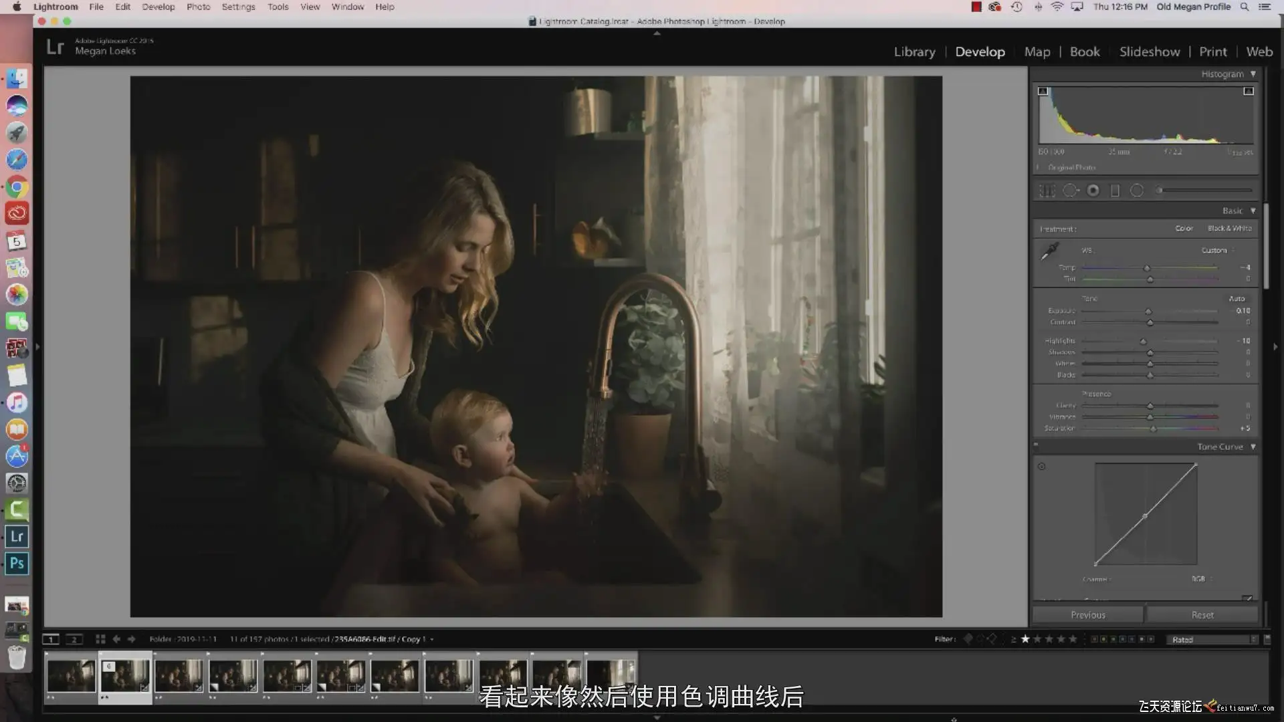Click the Auto tone button
Screen dimensions: 1284x722
(1237, 299)
